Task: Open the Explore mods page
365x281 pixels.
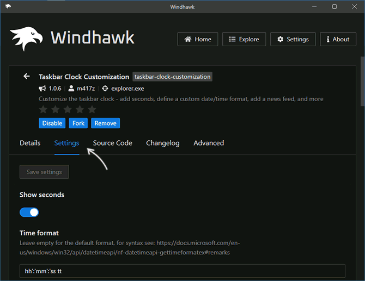Action: [244, 39]
